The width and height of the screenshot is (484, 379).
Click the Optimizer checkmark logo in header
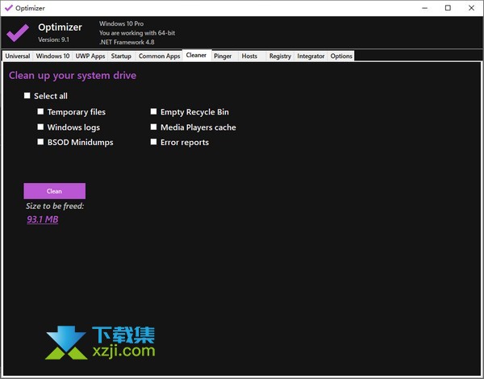click(18, 32)
